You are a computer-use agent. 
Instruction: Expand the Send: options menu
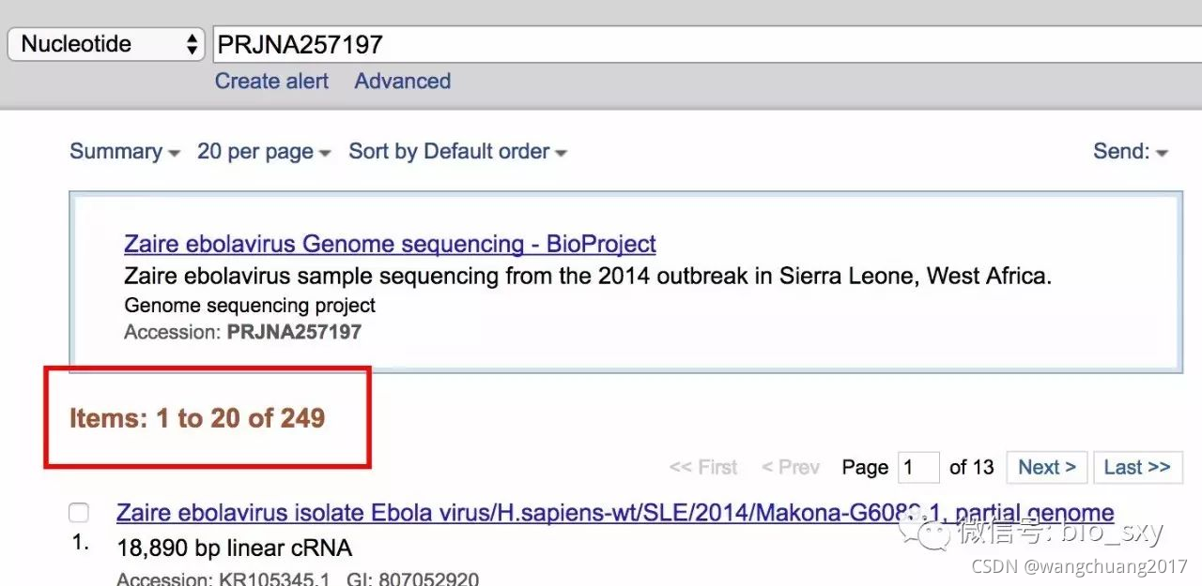pos(1130,152)
